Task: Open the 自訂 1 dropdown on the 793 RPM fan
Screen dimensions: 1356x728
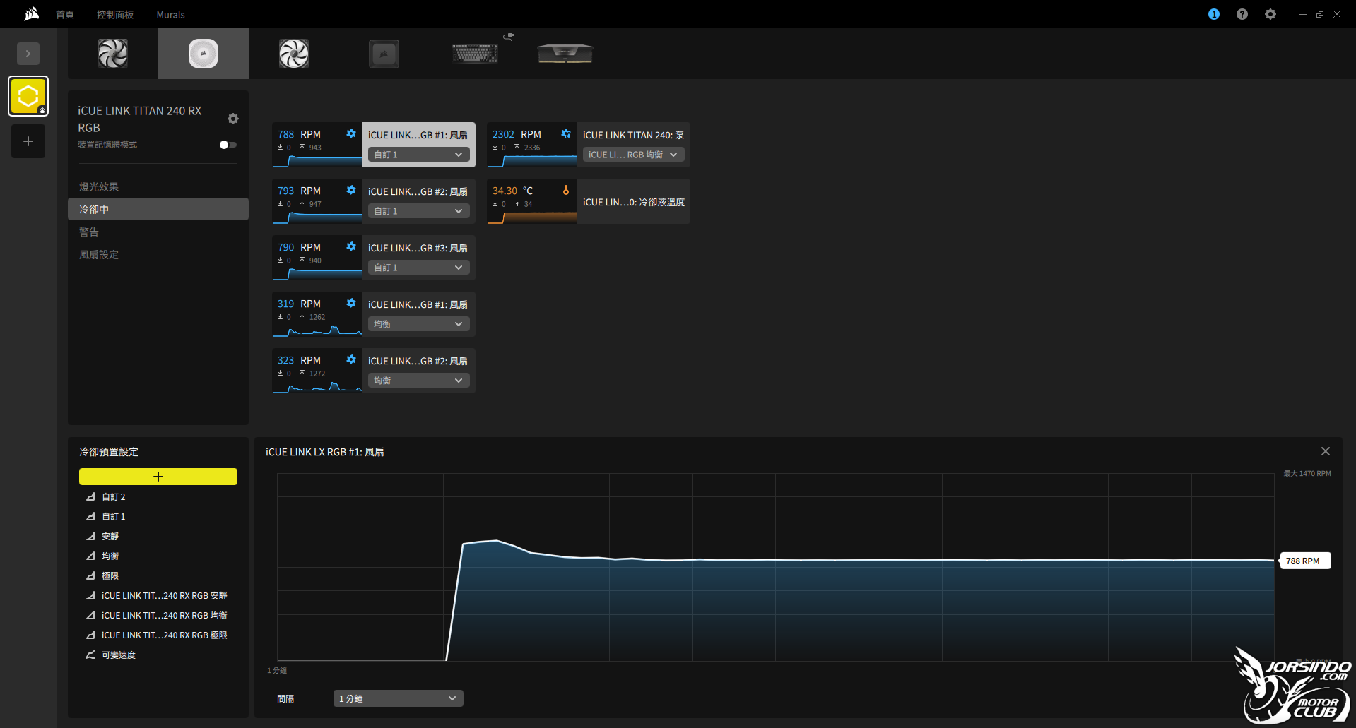Action: pyautogui.click(x=419, y=211)
